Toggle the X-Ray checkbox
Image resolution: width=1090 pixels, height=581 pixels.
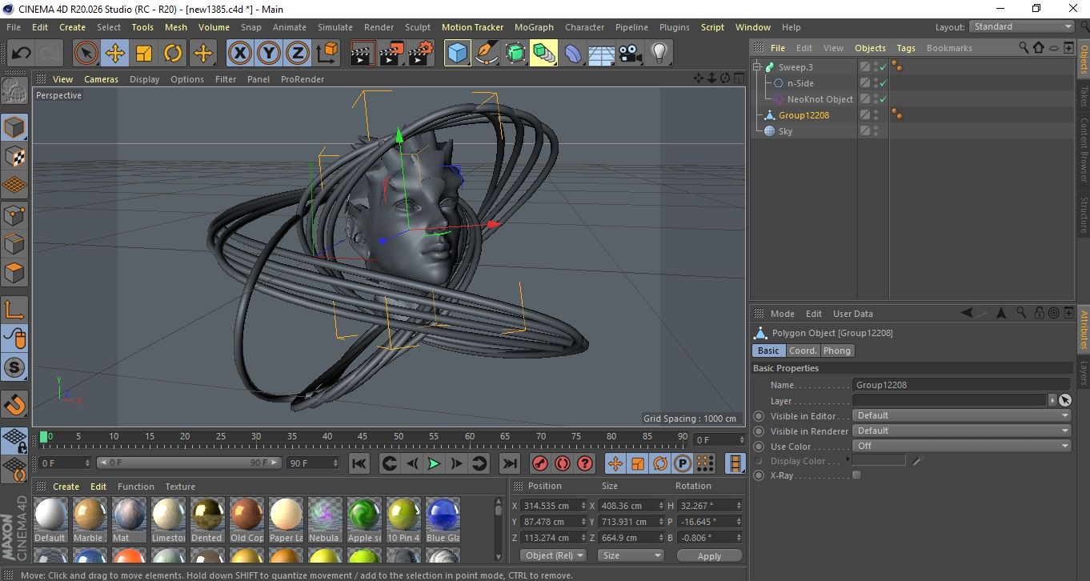(x=857, y=475)
